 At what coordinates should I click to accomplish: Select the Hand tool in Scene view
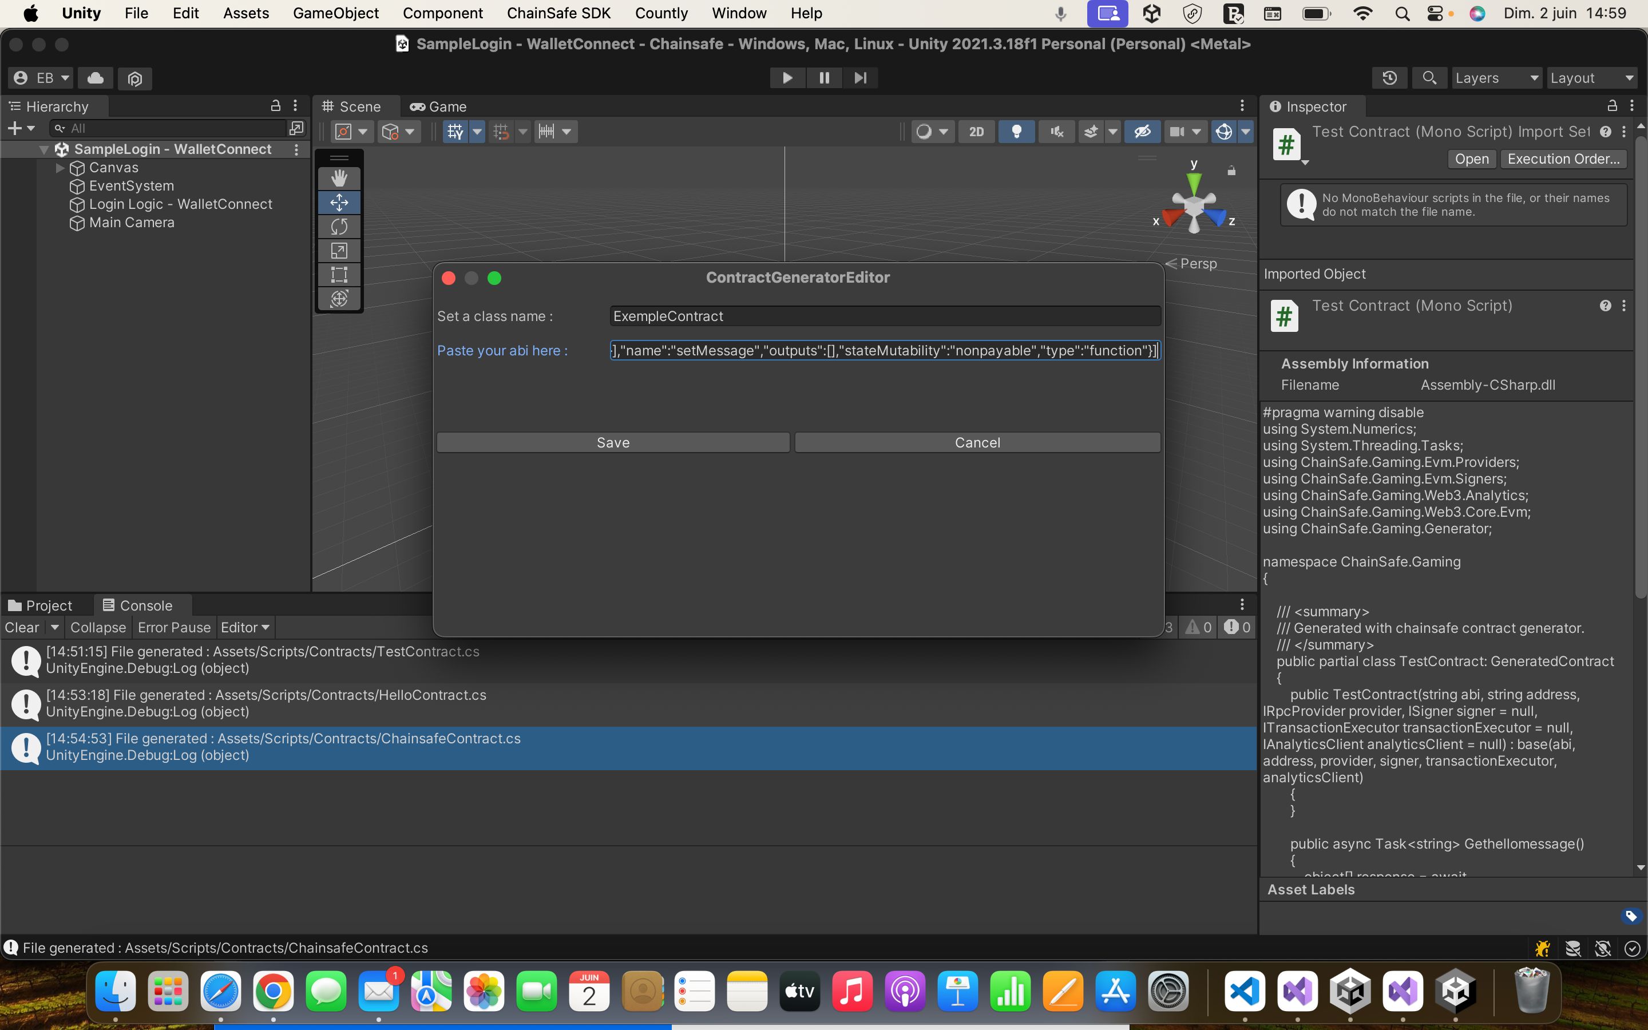pyautogui.click(x=339, y=179)
